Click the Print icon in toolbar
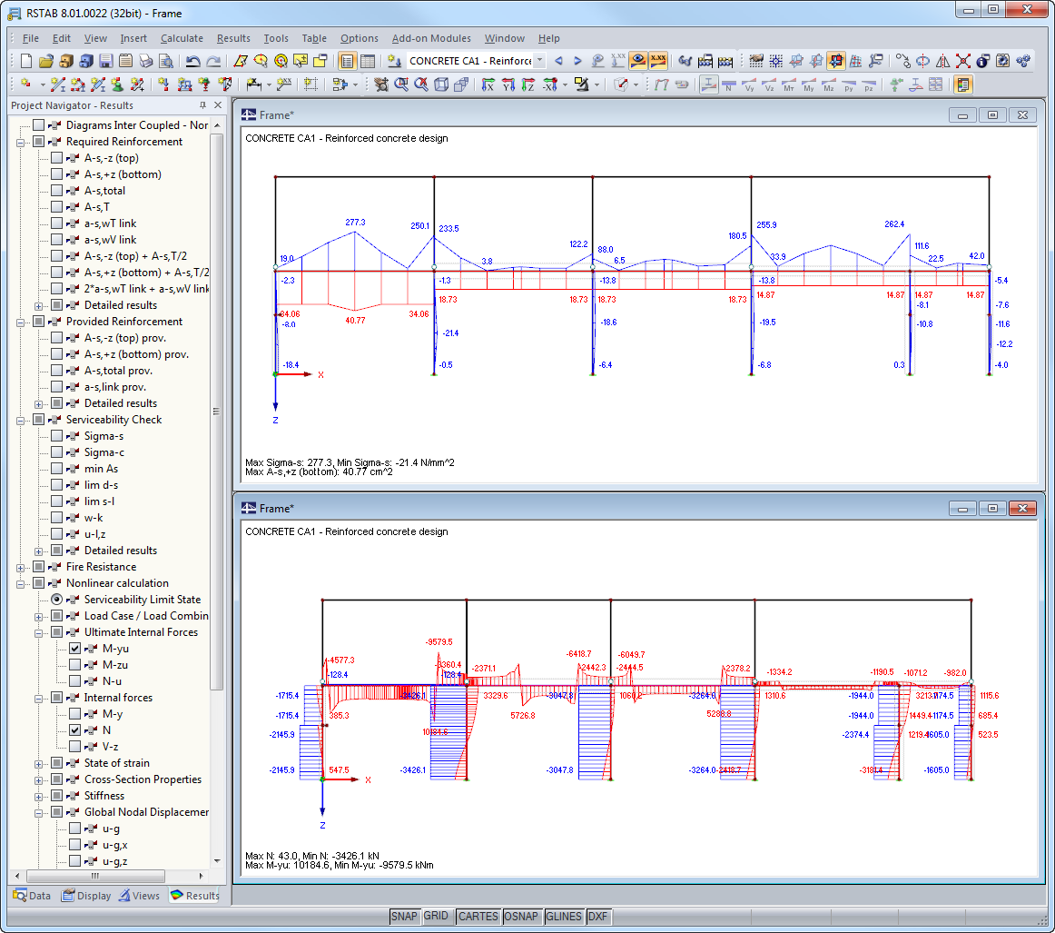 click(x=145, y=61)
